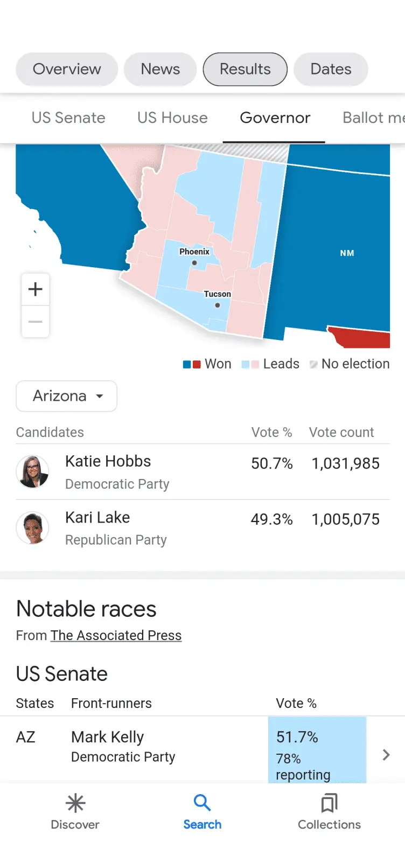Zoom in on the map with plus button
The image size is (405, 862).
tap(36, 289)
